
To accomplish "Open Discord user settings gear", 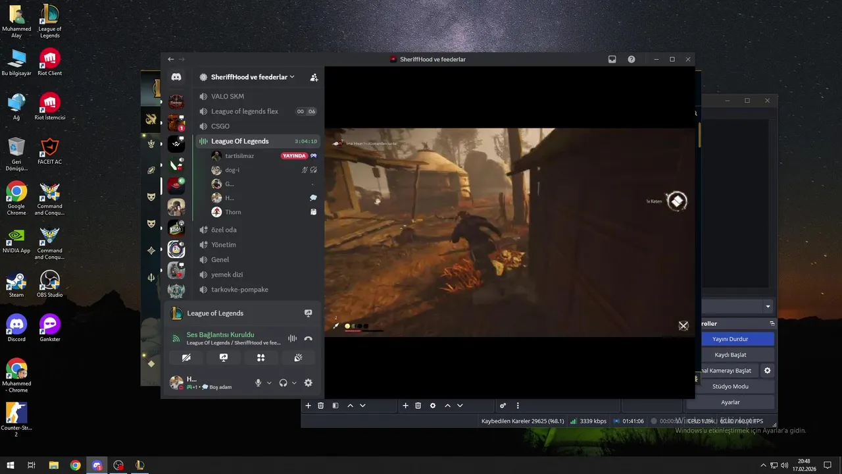I will tap(308, 382).
